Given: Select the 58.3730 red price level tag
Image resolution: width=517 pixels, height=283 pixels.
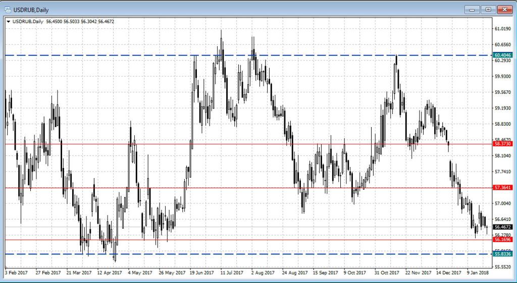Looking at the screenshot, I should tap(504, 144).
